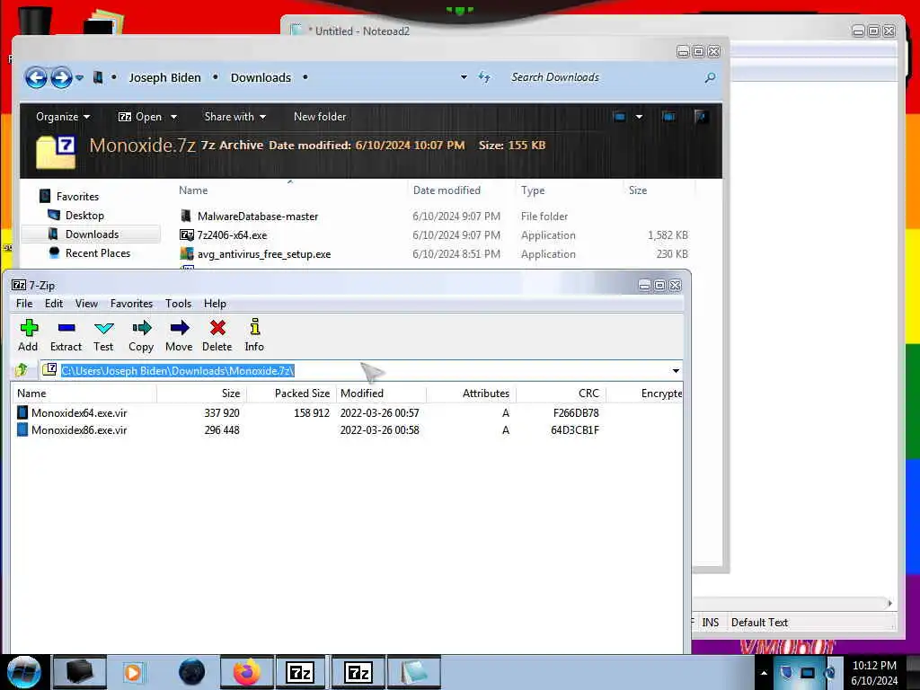Select the 7z2406-x64.exe file
The width and height of the screenshot is (920, 690).
click(x=233, y=235)
